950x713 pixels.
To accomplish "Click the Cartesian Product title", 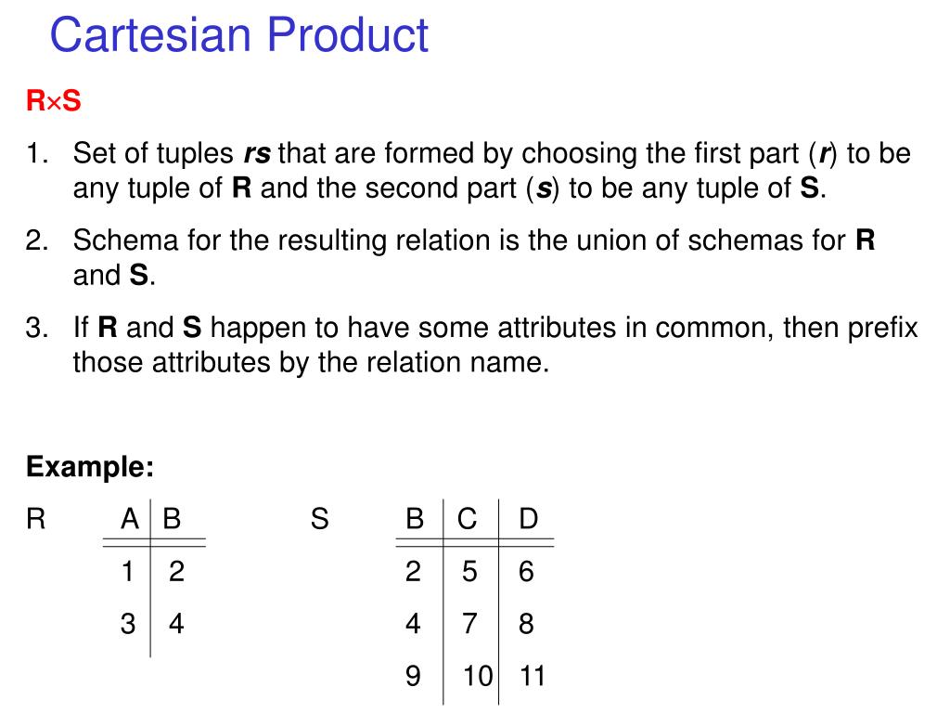I will click(238, 35).
